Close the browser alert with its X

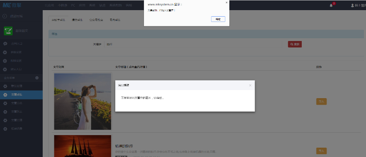tap(227, 2)
